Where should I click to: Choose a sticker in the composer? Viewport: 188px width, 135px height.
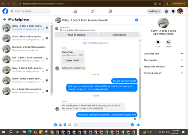click(65, 125)
